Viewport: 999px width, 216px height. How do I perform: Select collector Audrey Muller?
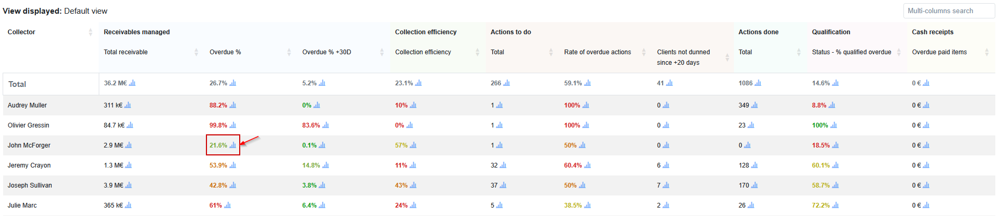(x=27, y=105)
